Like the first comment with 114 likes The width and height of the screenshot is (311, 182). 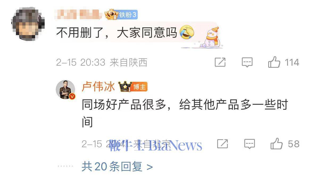point(274,62)
